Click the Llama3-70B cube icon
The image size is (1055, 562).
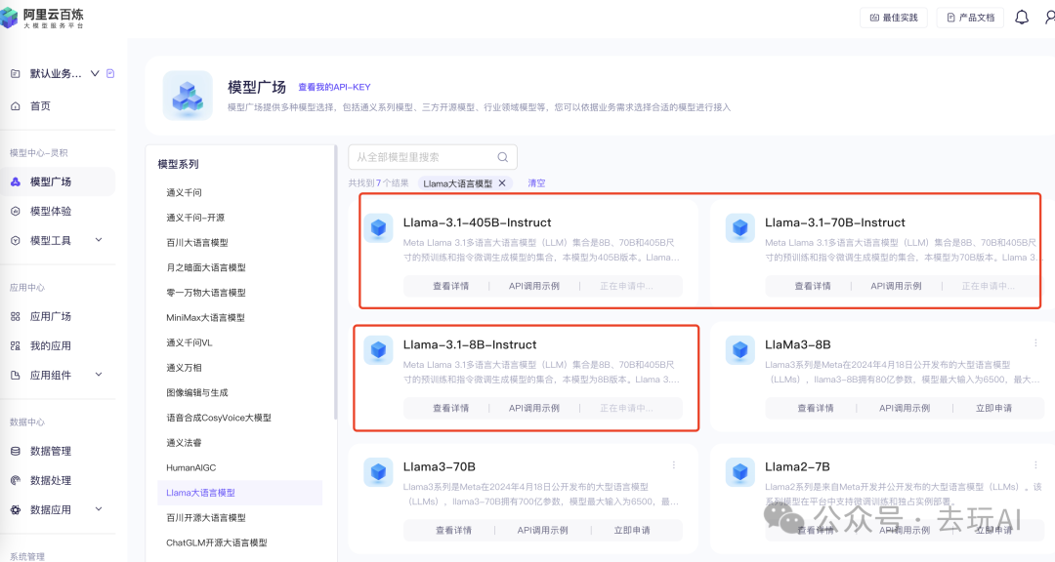tap(378, 472)
